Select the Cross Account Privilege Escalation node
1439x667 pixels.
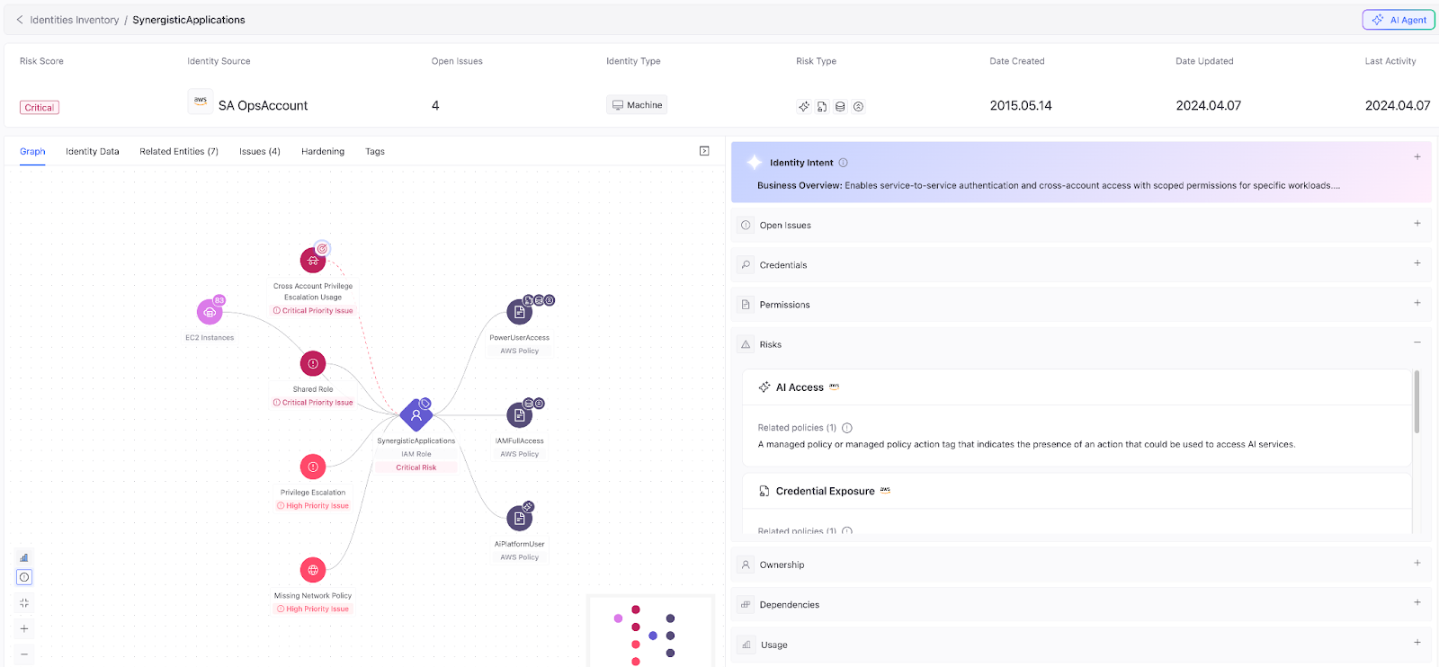pos(313,261)
